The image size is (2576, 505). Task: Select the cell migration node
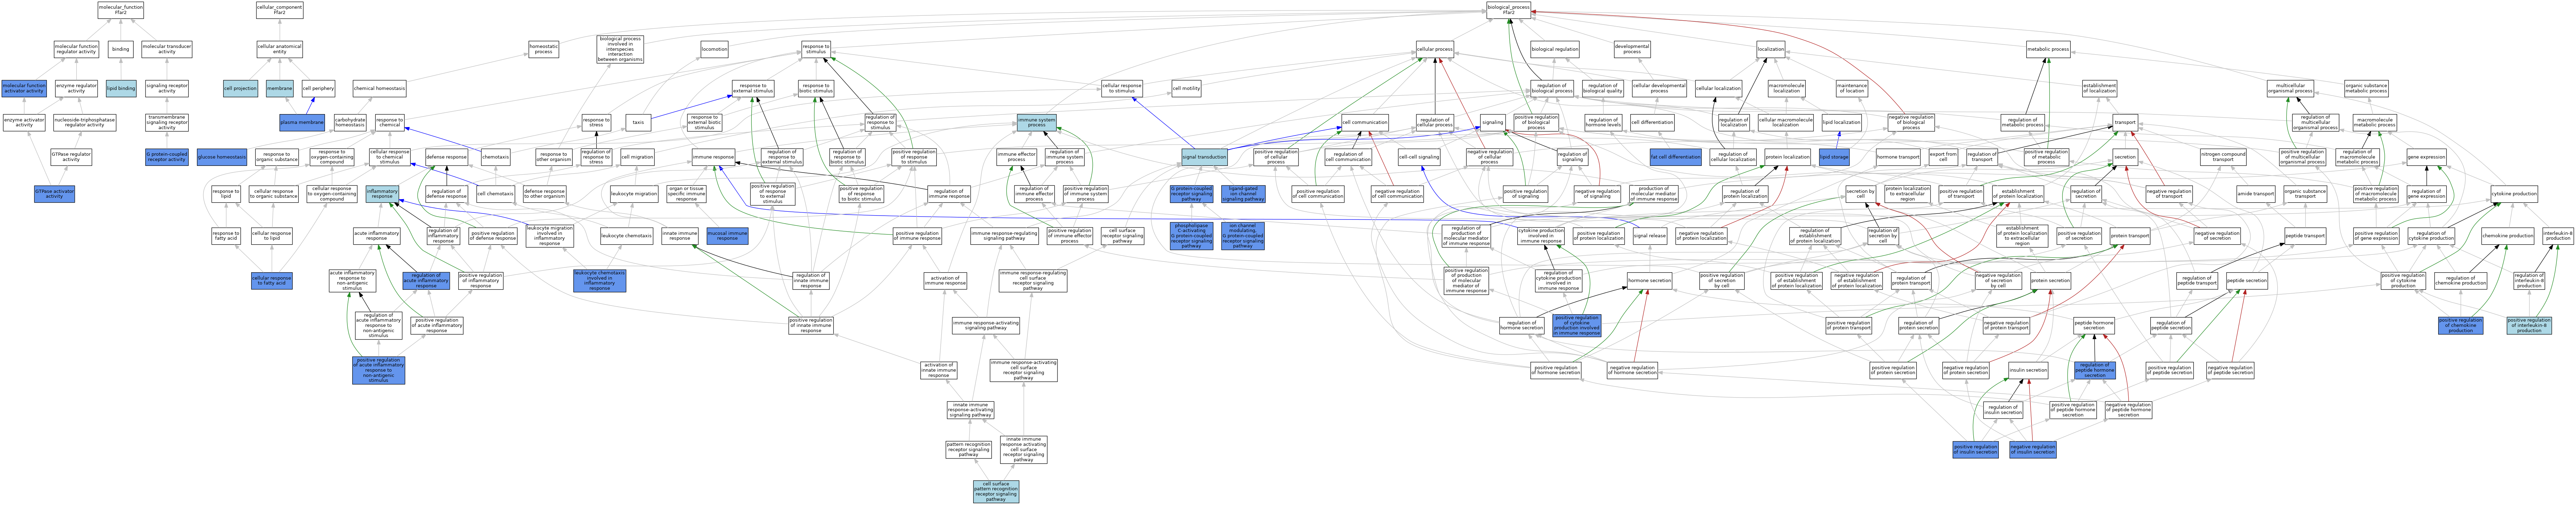pyautogui.click(x=637, y=157)
